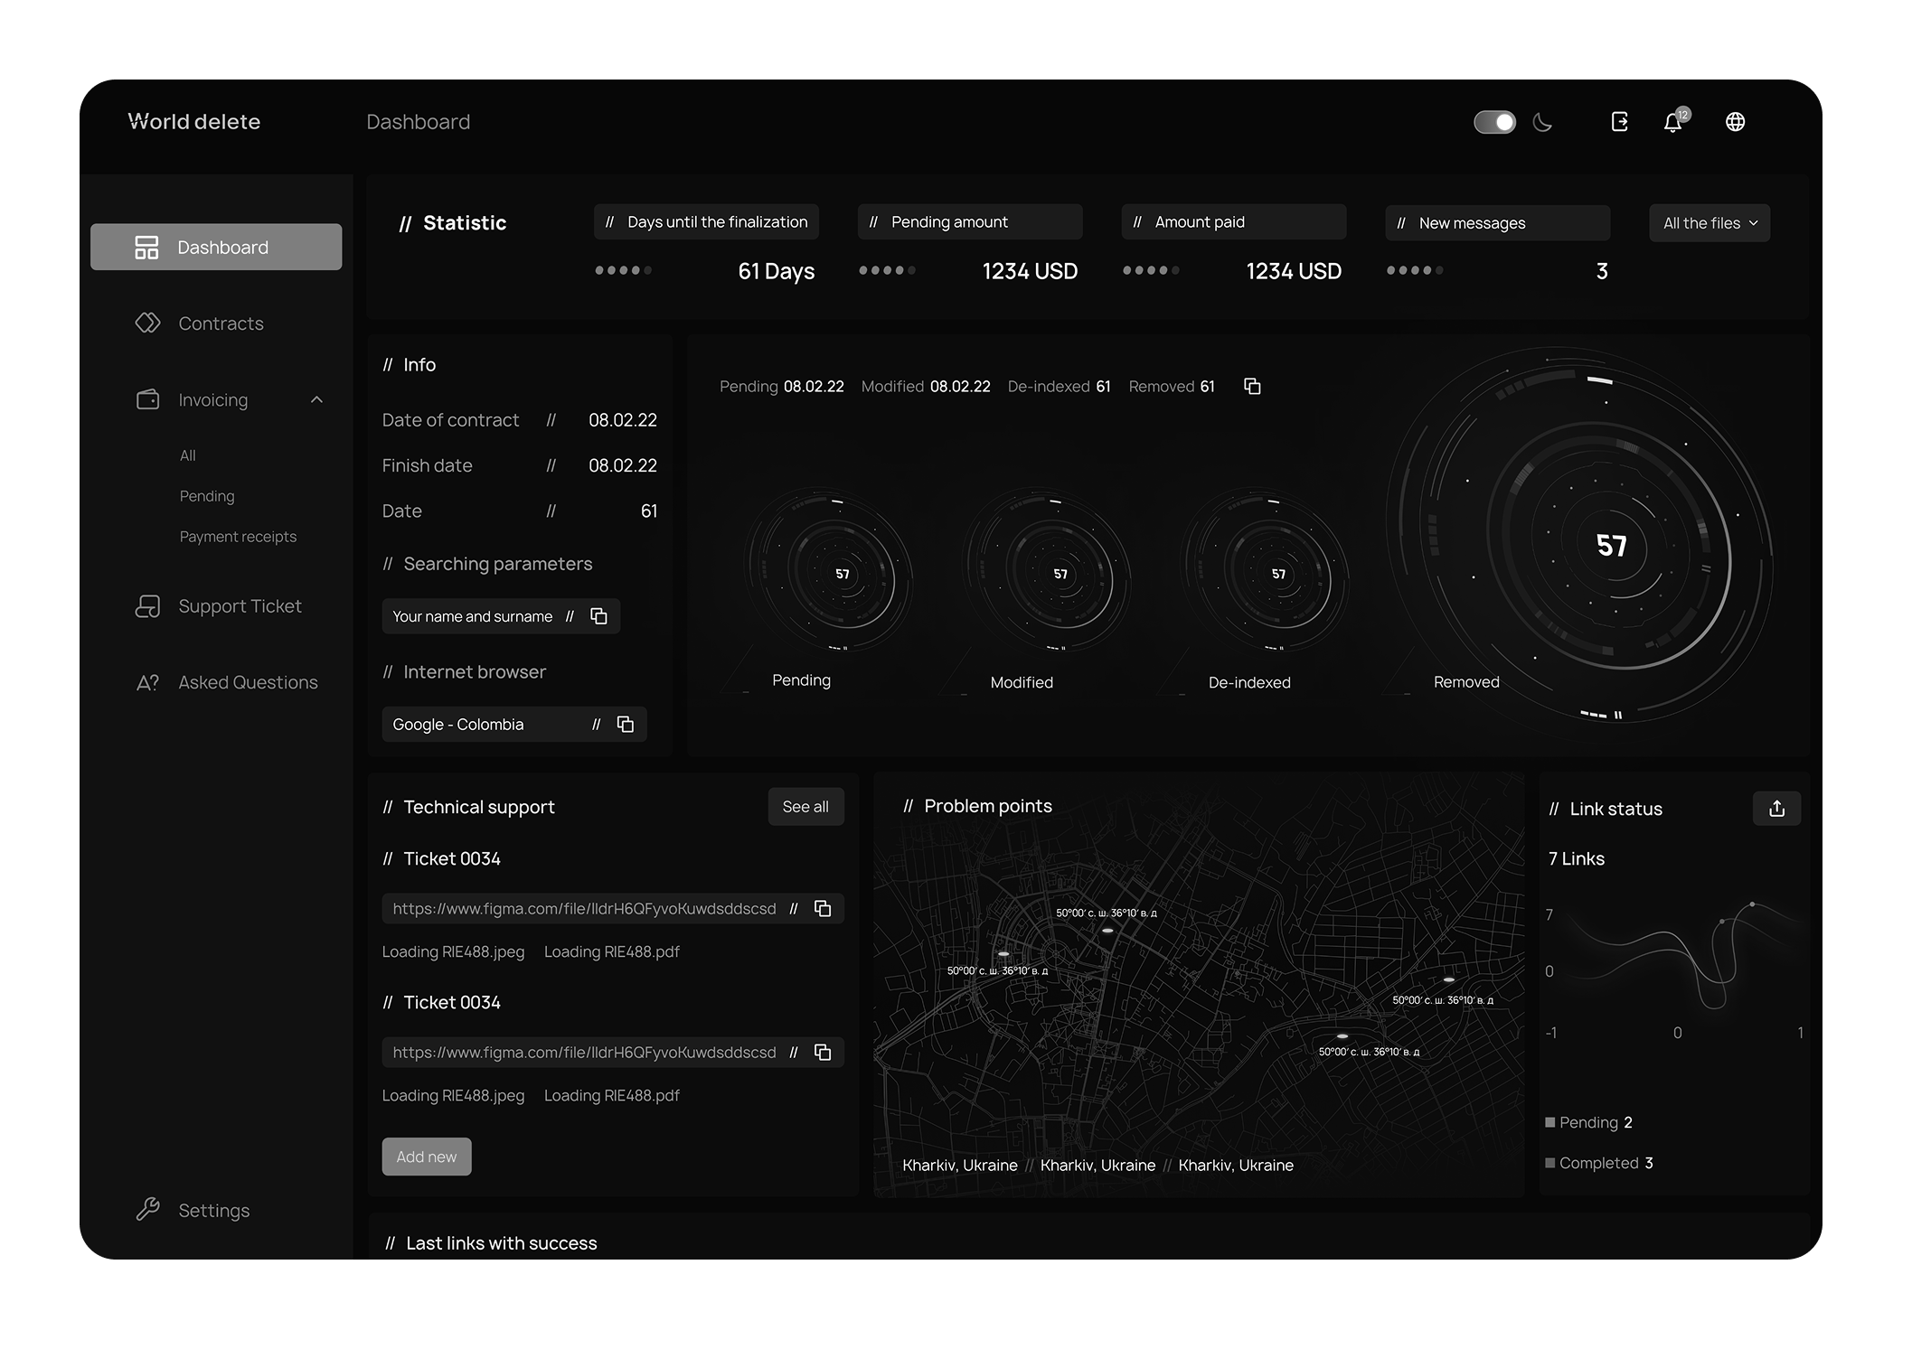Select Payment receipts under Invoicing
Image resolution: width=1912 pixels, height=1349 pixels.
238,537
